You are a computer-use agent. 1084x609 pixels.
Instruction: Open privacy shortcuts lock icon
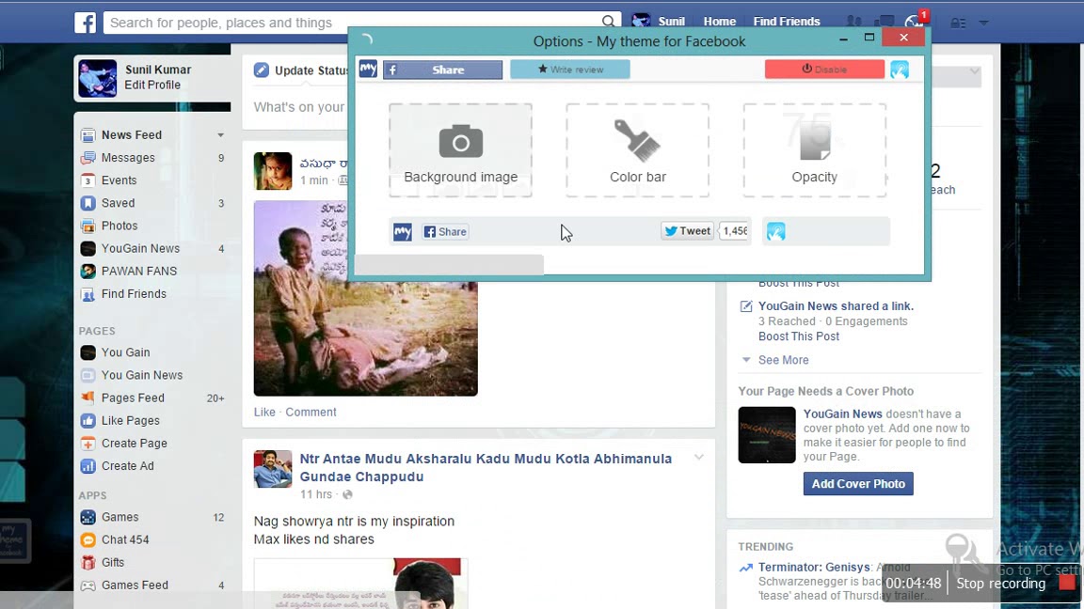[x=958, y=23]
